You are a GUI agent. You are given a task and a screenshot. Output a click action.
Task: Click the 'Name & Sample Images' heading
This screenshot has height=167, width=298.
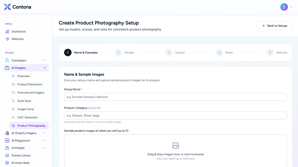click(x=84, y=75)
